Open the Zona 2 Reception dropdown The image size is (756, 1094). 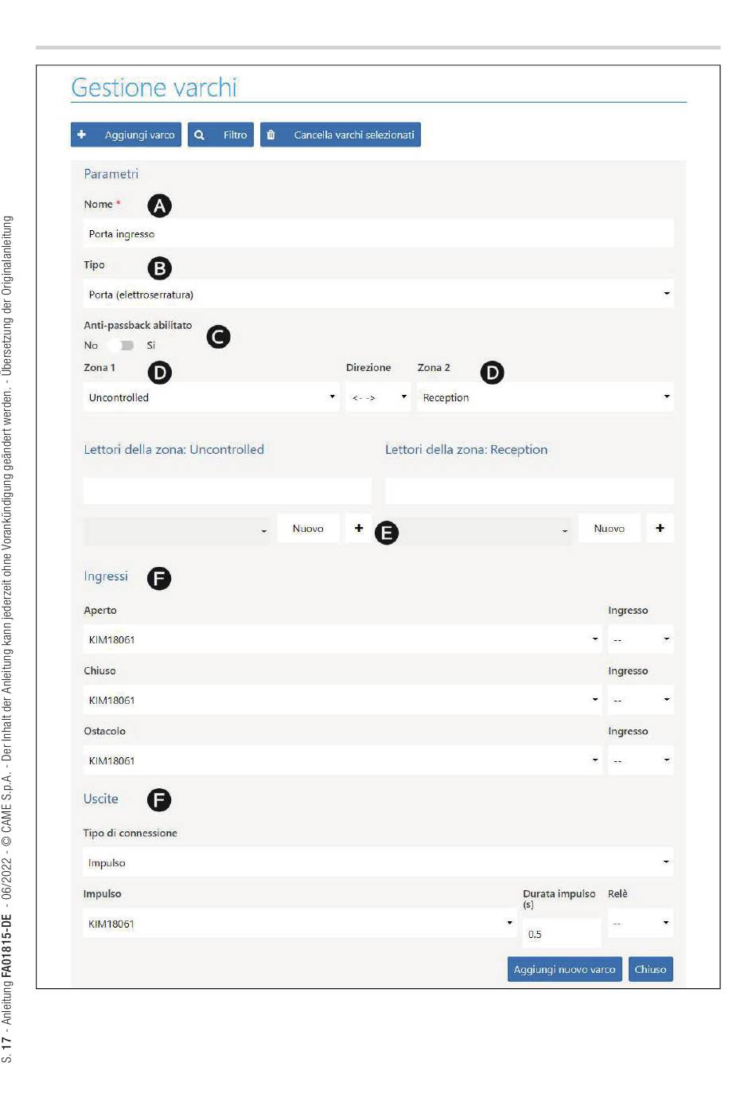coord(545,397)
